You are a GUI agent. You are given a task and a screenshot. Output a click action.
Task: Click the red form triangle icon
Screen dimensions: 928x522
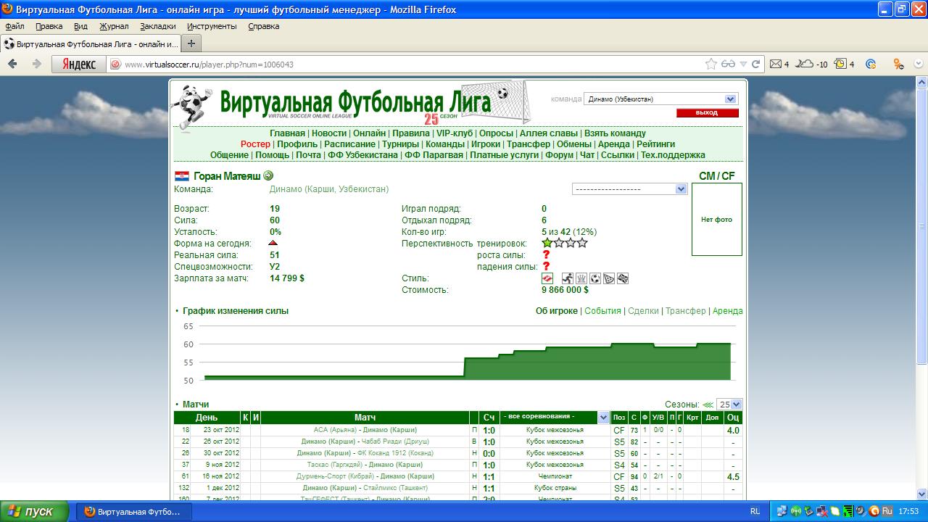tap(273, 243)
